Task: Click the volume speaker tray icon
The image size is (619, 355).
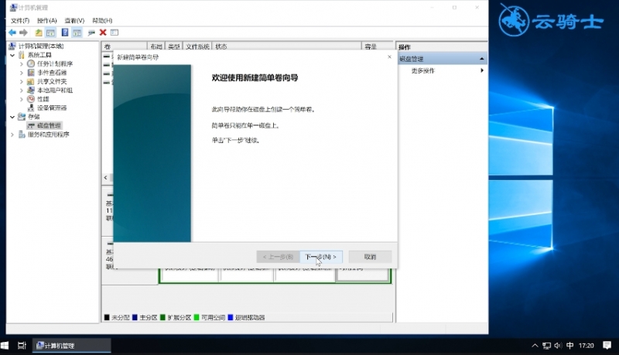Action: [x=558, y=346]
